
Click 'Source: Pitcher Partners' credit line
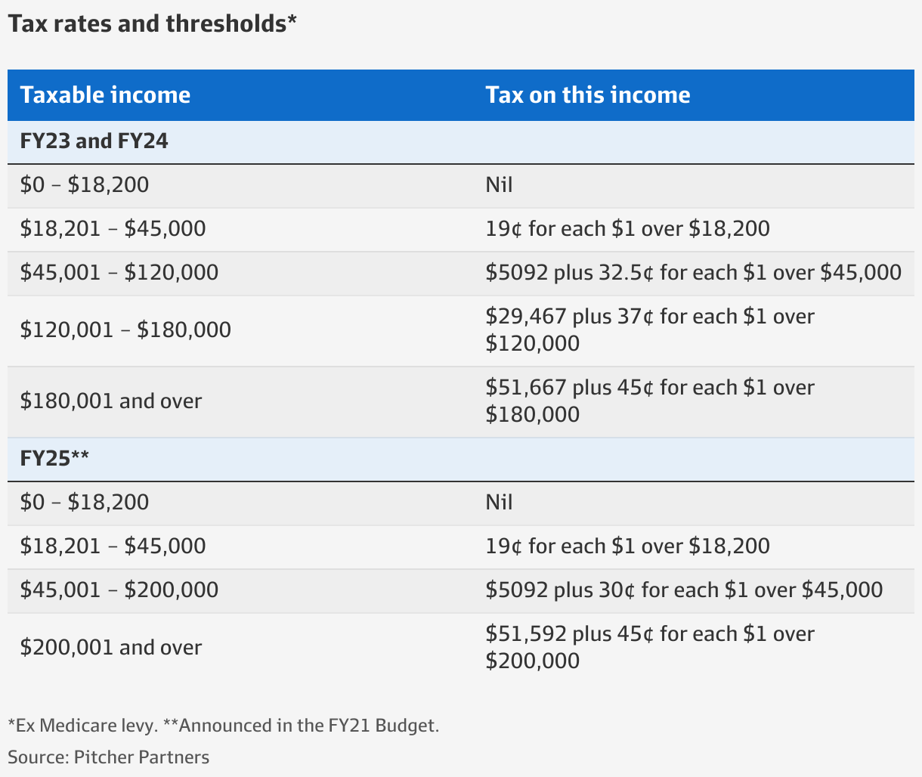coord(109,757)
